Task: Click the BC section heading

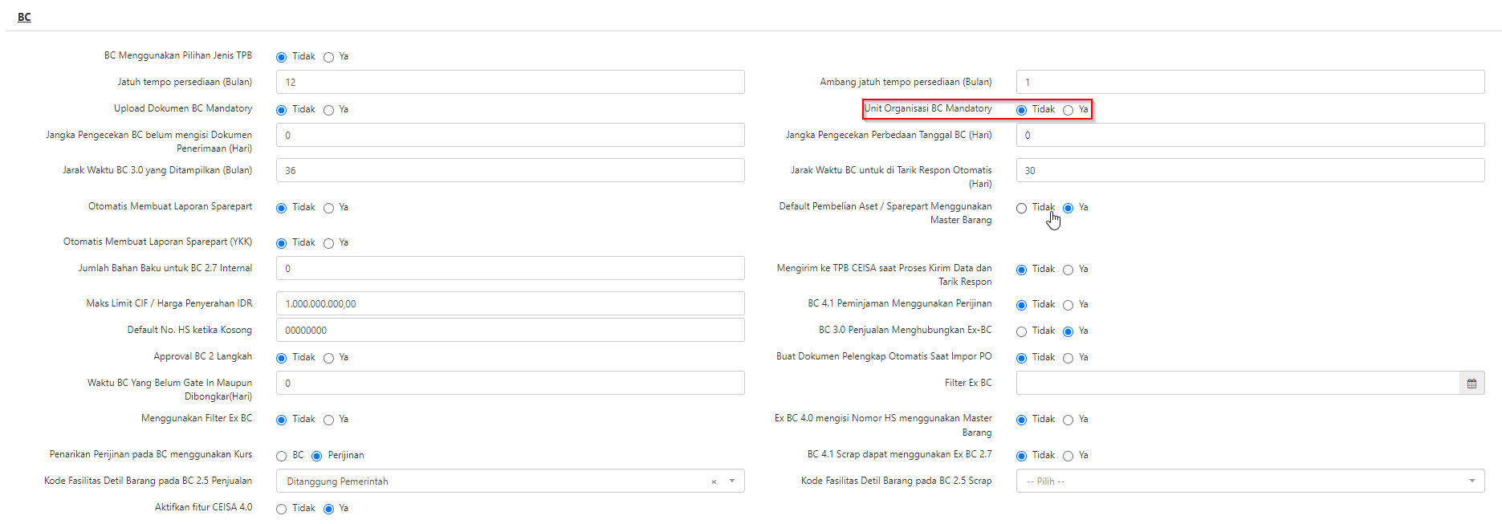Action: coord(24,17)
